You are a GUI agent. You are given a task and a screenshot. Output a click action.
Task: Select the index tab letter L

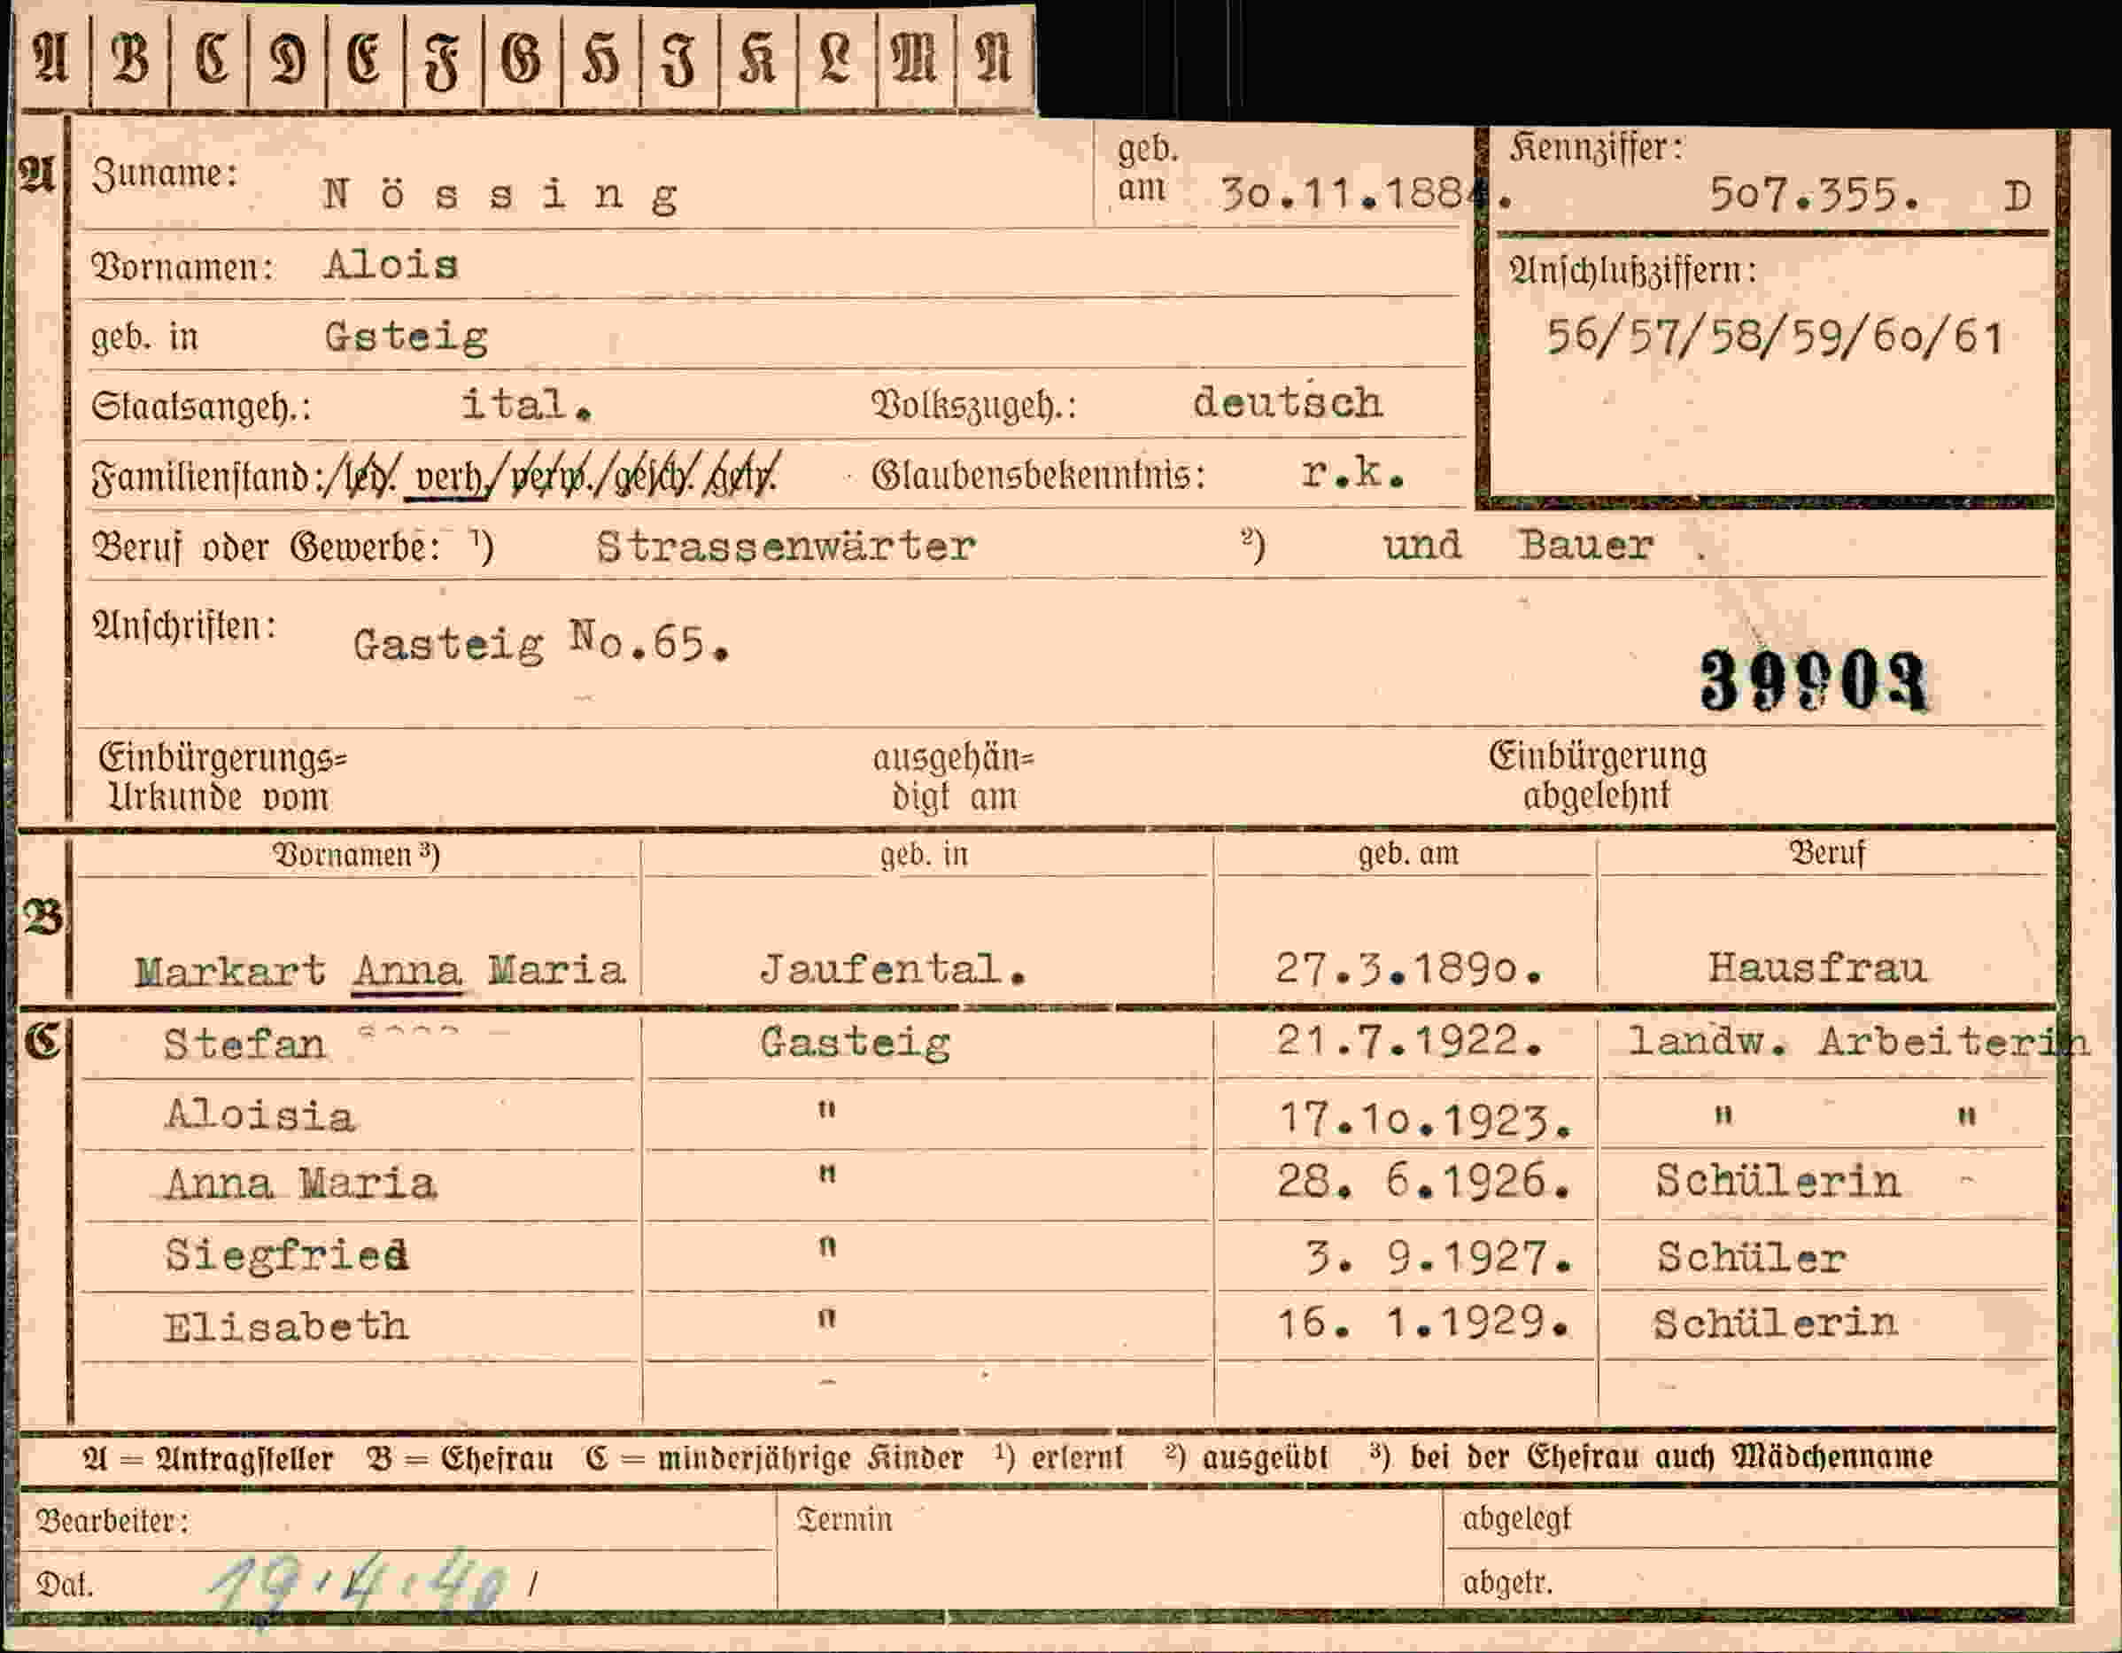click(835, 58)
